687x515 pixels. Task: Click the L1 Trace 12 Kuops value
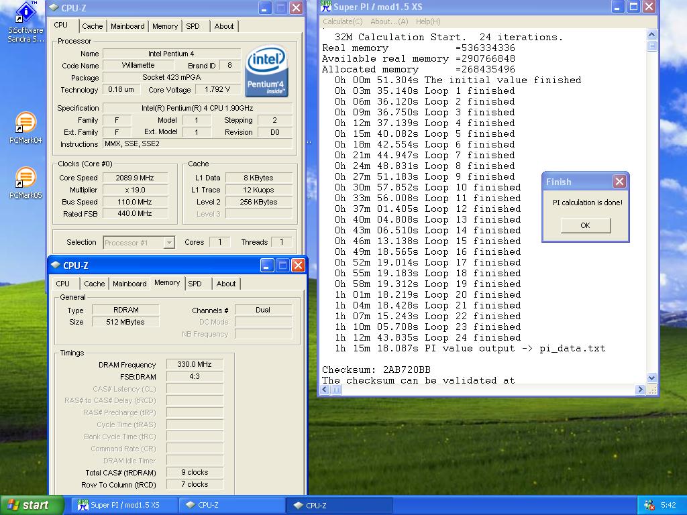258,190
